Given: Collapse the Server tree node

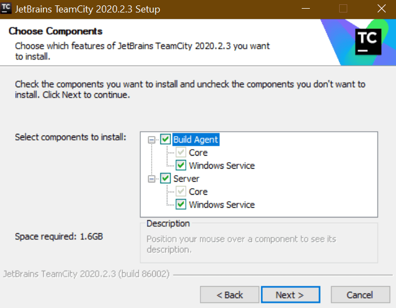Looking at the screenshot, I should (x=152, y=178).
